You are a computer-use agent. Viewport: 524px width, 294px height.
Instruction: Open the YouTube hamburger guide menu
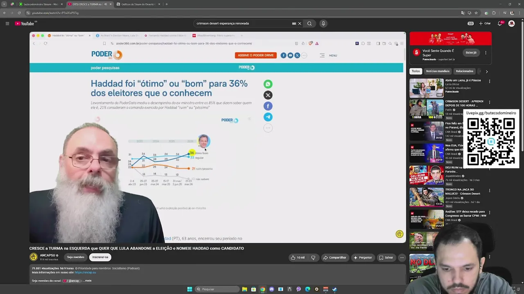[x=7, y=24]
